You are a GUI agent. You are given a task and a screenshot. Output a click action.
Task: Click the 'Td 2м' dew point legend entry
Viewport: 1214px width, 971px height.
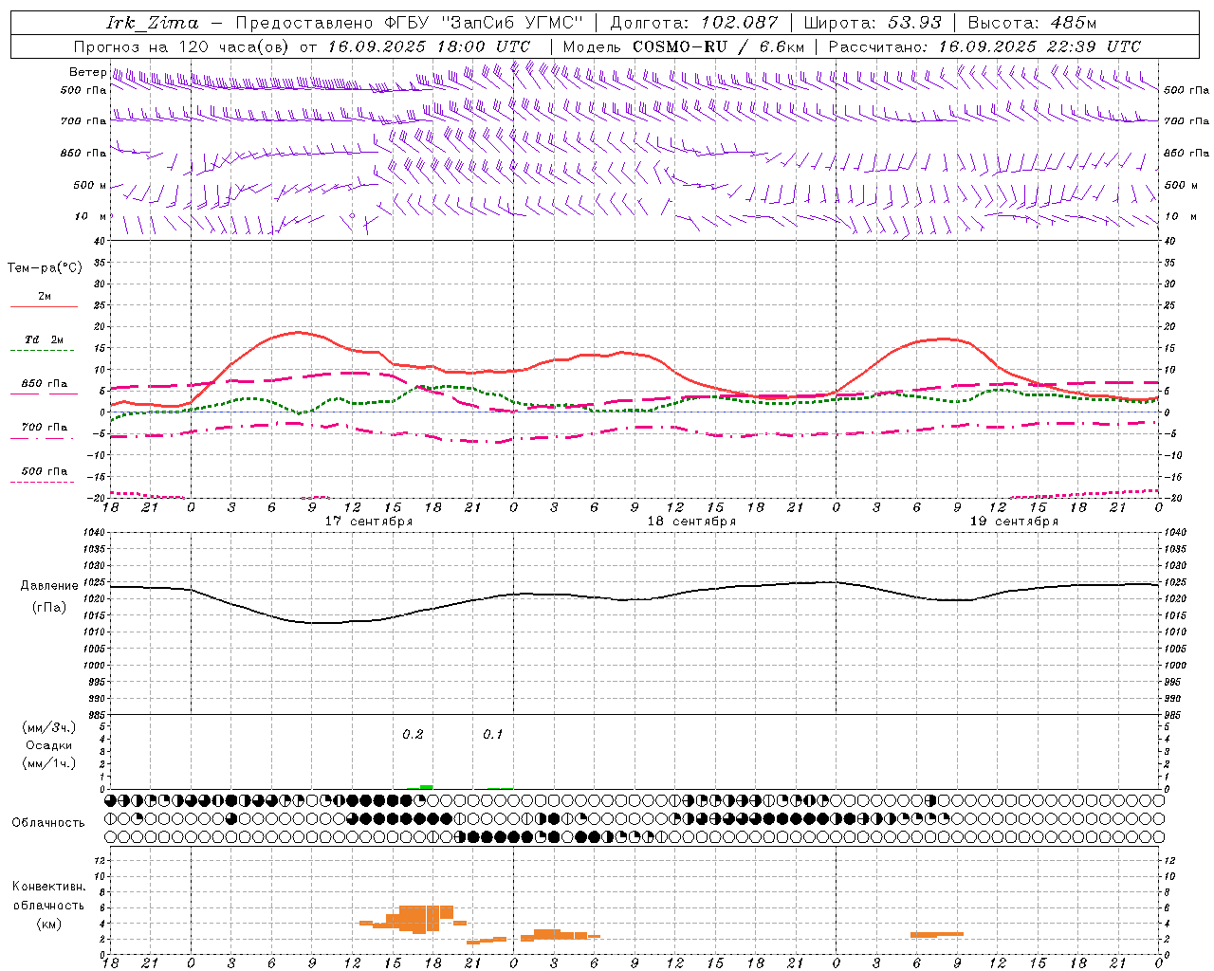pos(45,339)
